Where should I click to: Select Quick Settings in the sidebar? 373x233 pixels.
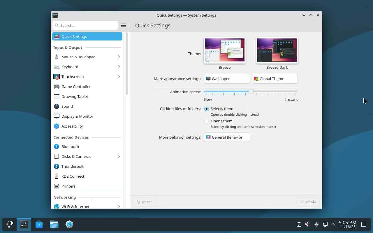87,36
